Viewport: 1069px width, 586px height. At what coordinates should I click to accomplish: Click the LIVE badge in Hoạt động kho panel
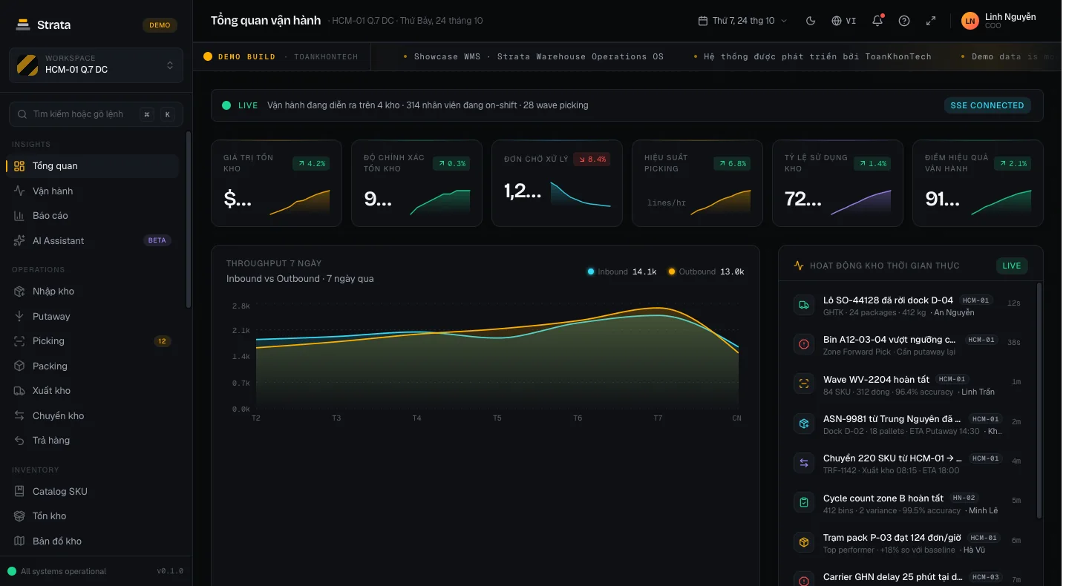point(1012,266)
